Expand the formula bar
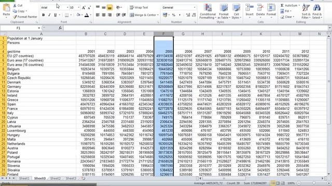Viewport: 332px width, 186px height. [x=330, y=28]
